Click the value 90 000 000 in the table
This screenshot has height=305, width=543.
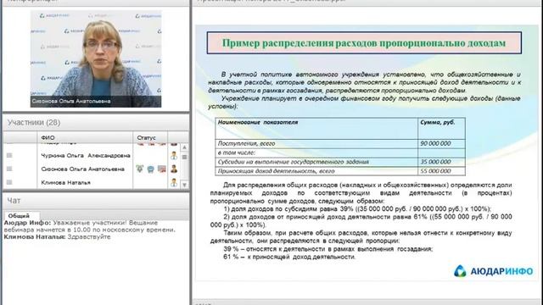click(x=435, y=143)
